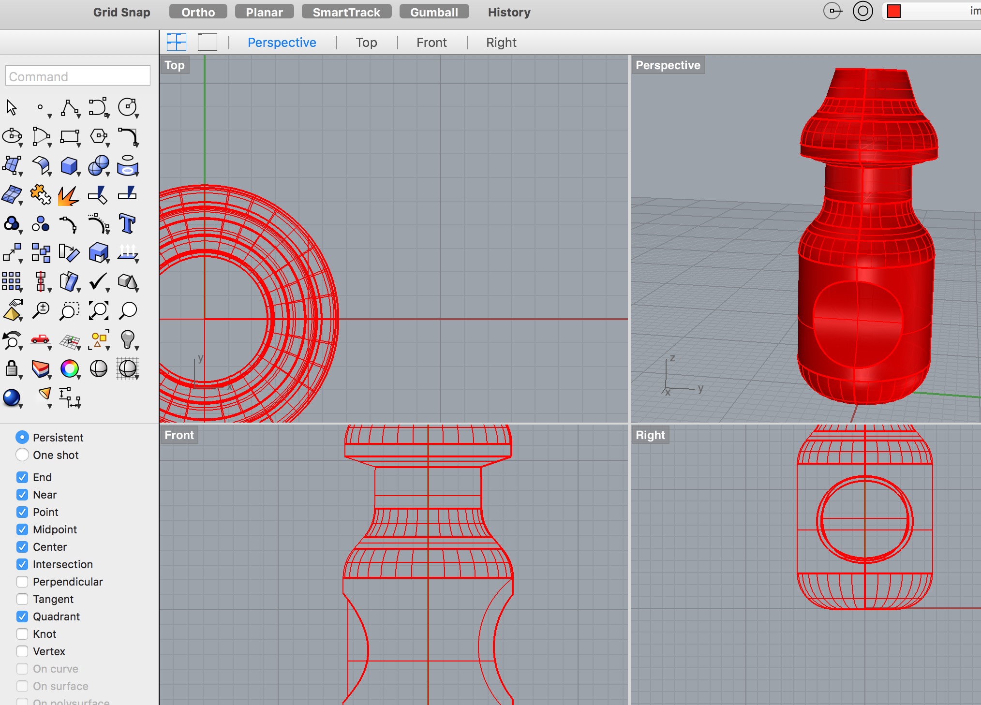
Task: Switch to the Right viewport tab
Action: [501, 43]
